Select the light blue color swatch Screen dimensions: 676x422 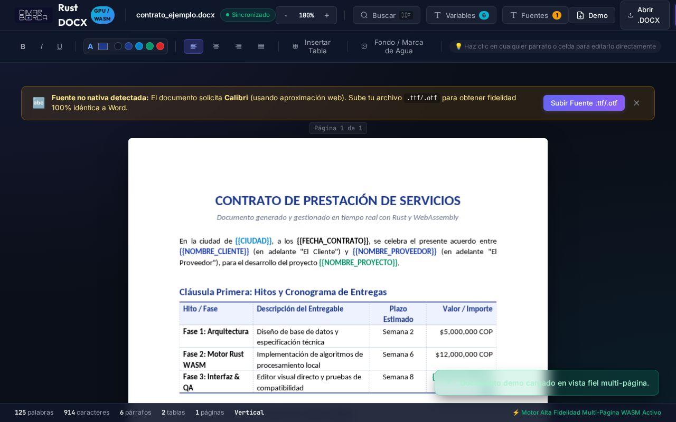[139, 46]
